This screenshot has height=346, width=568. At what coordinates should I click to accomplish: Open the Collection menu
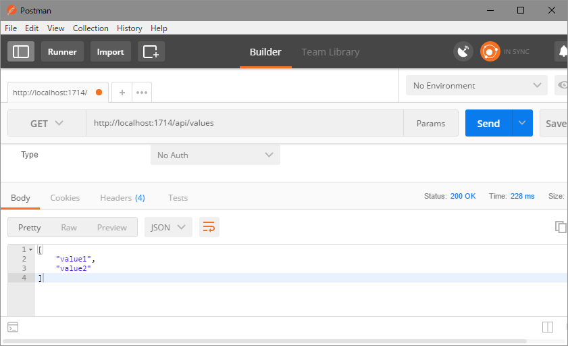[91, 28]
